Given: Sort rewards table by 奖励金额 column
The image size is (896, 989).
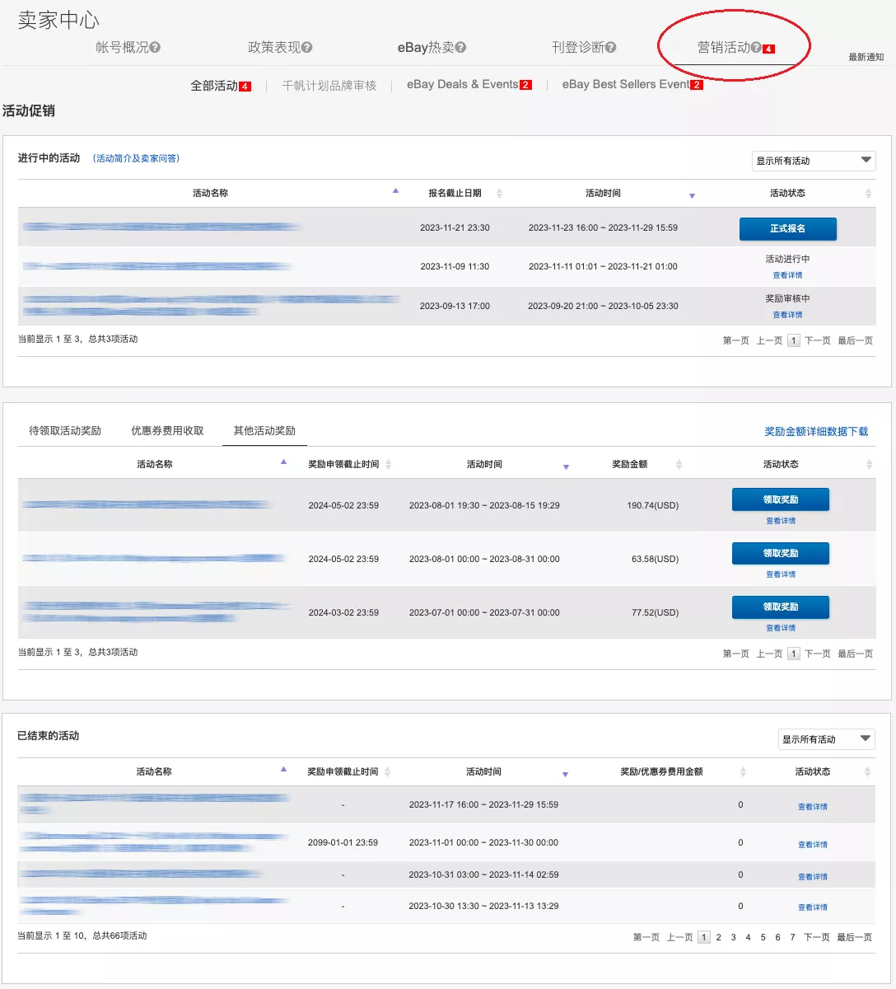Looking at the screenshot, I should pyautogui.click(x=679, y=465).
